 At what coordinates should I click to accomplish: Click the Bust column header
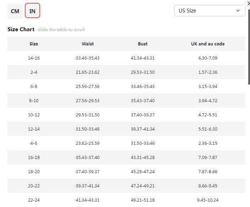coord(143,44)
